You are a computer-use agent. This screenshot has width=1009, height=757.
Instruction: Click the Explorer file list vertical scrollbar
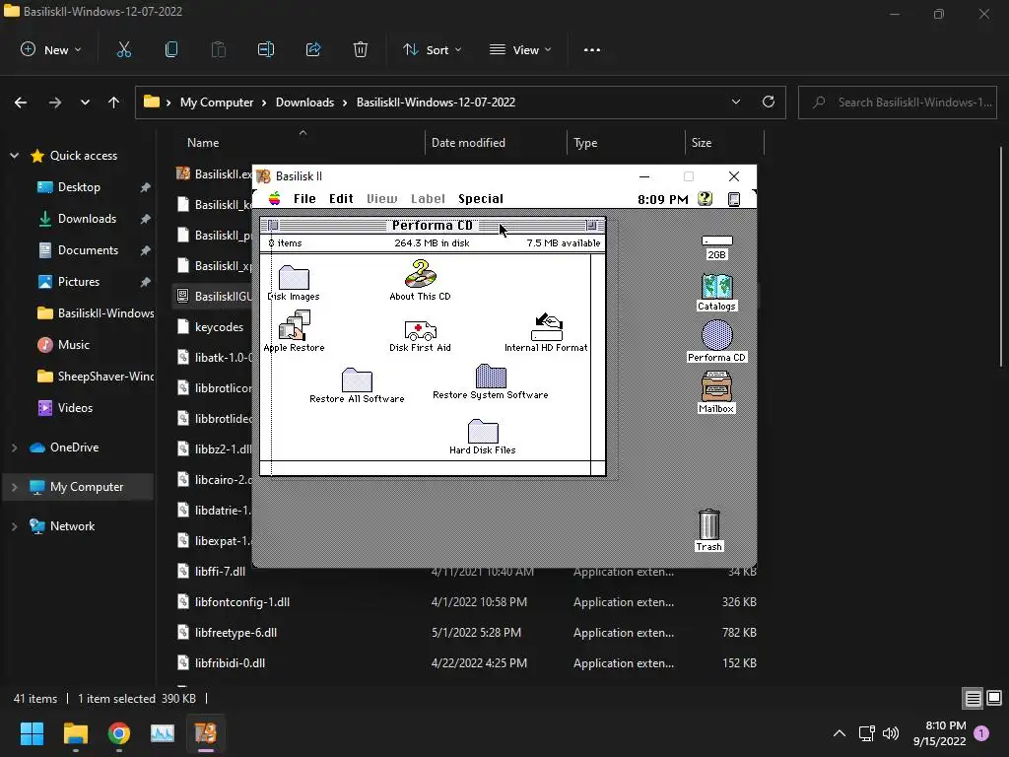[x=1001, y=257]
